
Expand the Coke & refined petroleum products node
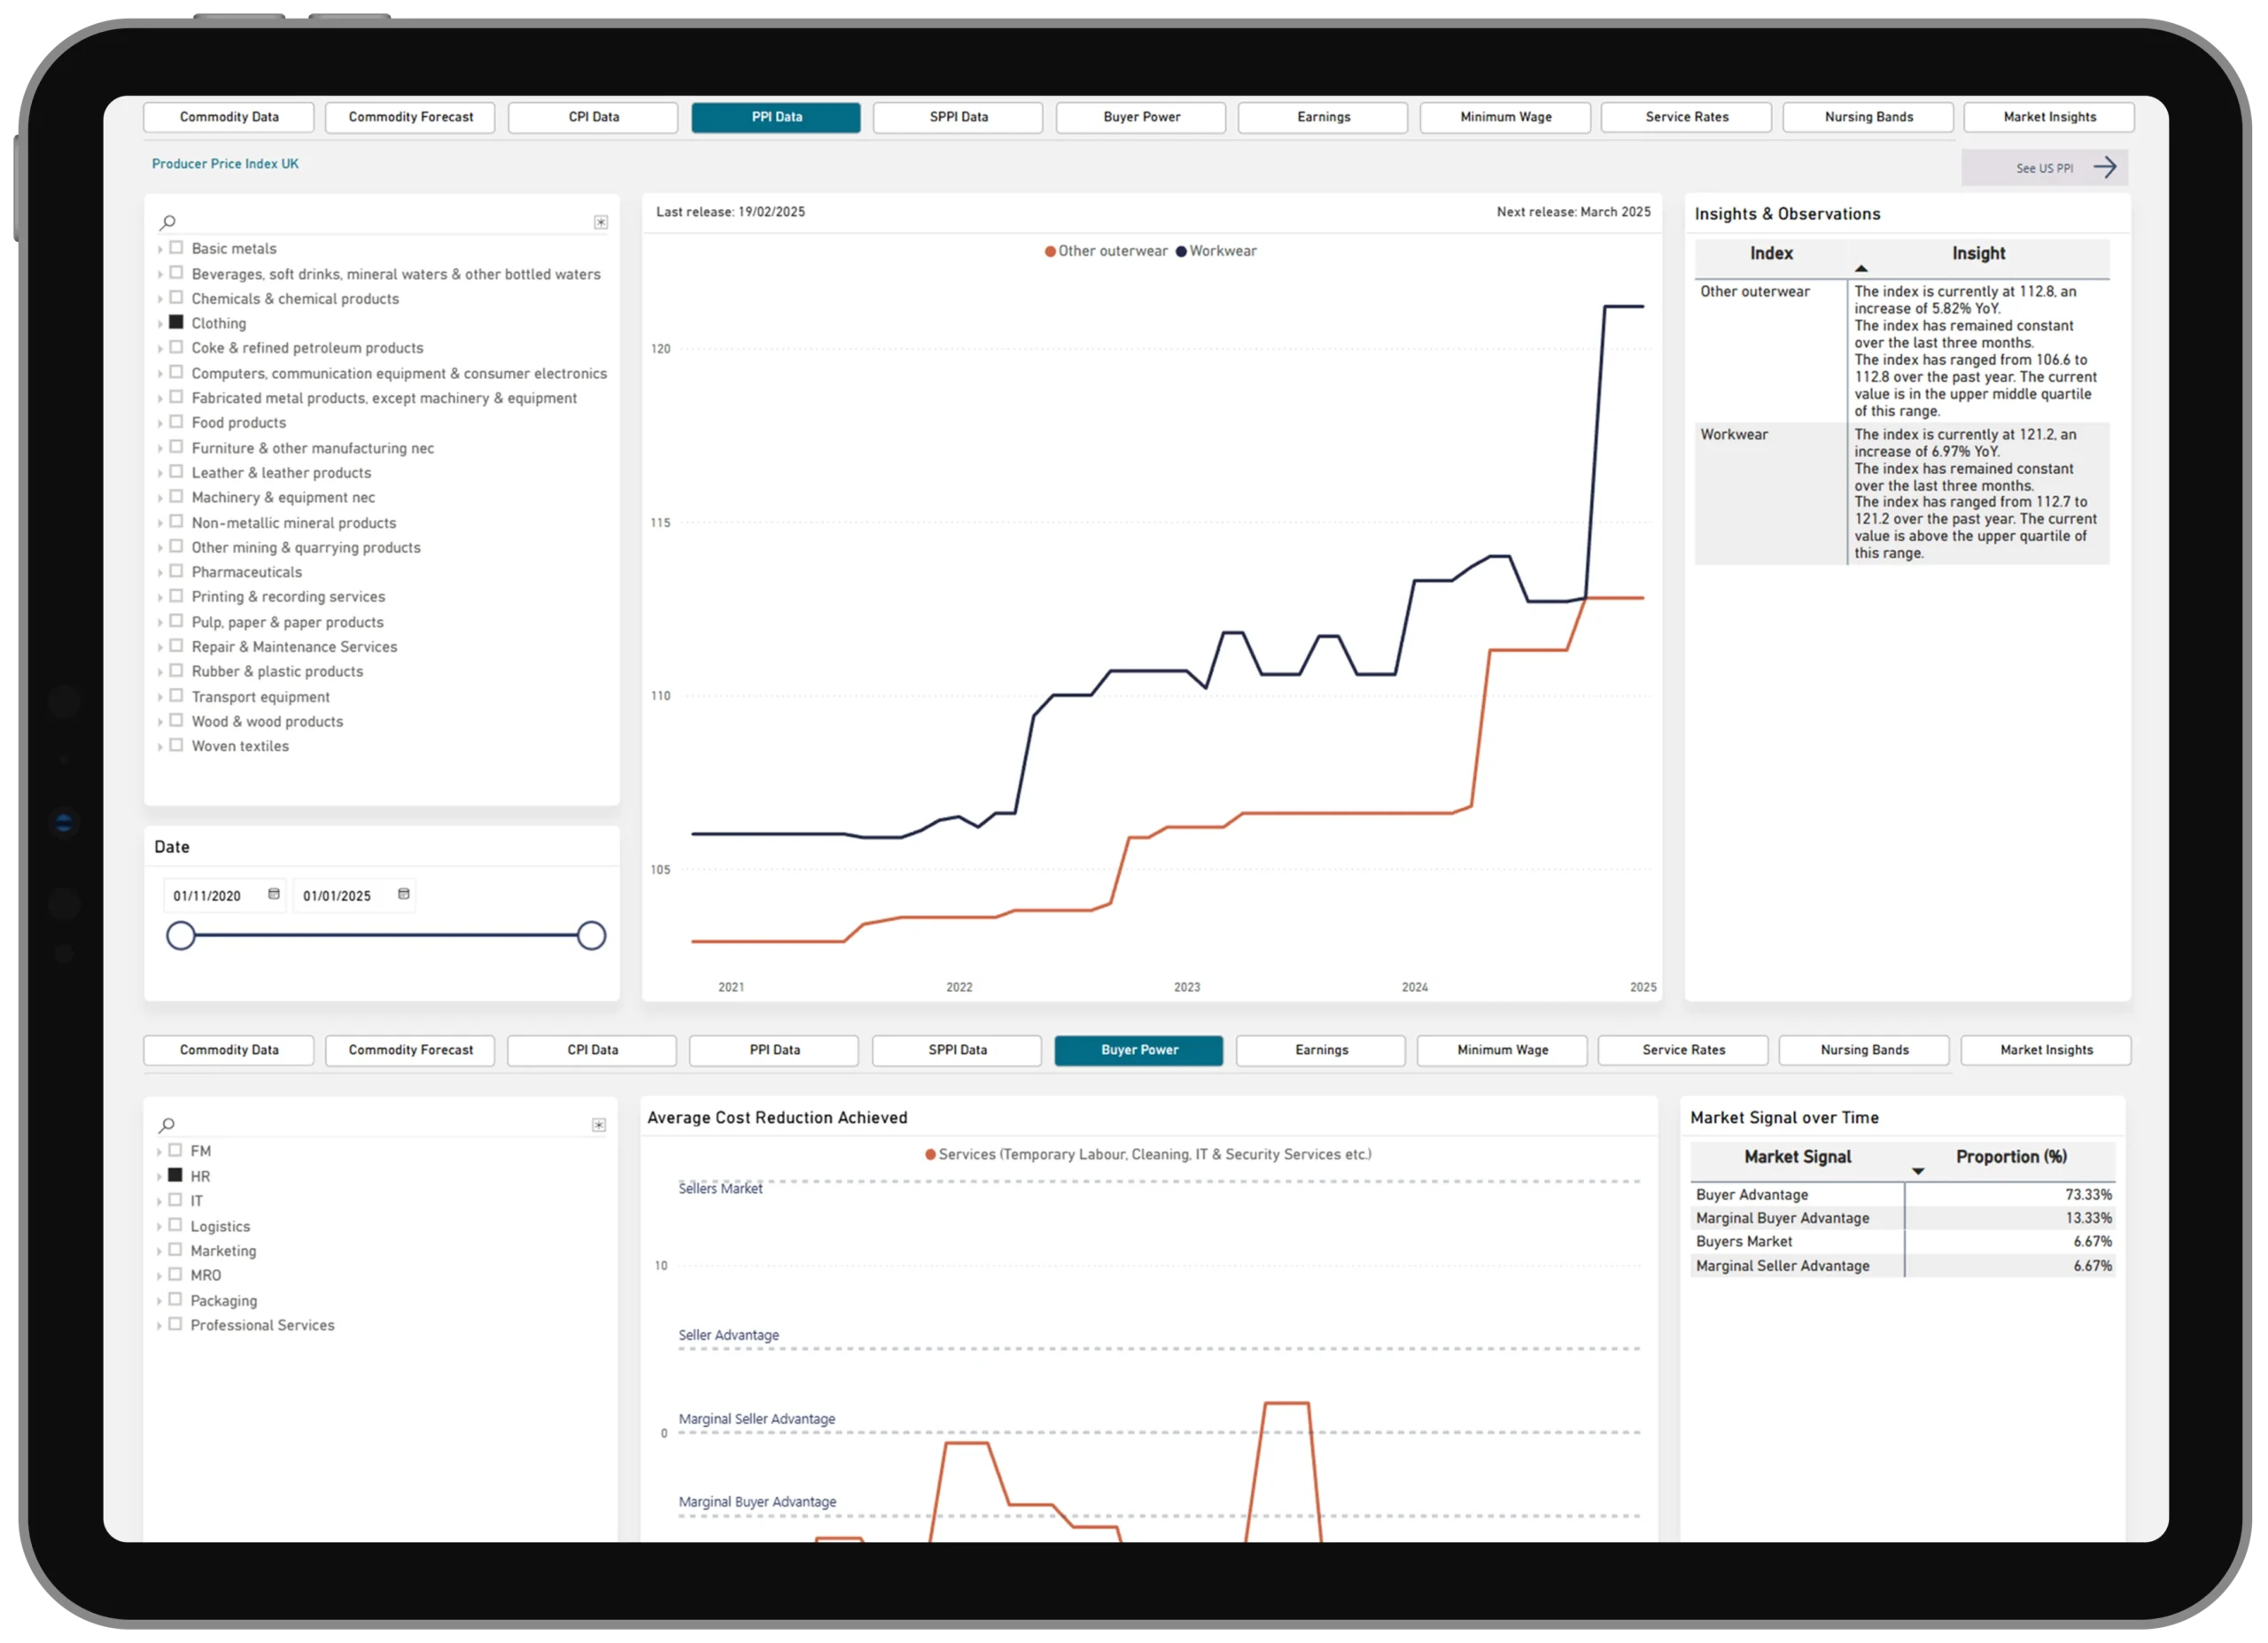(x=160, y=348)
